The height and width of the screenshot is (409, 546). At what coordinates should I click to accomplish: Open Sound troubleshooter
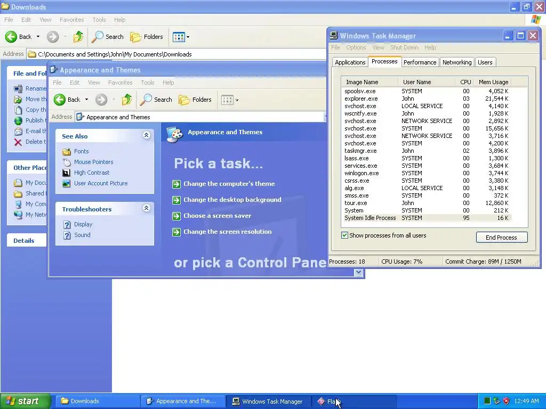pos(82,235)
